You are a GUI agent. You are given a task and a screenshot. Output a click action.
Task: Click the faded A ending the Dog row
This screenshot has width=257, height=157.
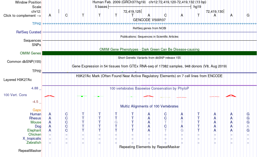[248, 126]
